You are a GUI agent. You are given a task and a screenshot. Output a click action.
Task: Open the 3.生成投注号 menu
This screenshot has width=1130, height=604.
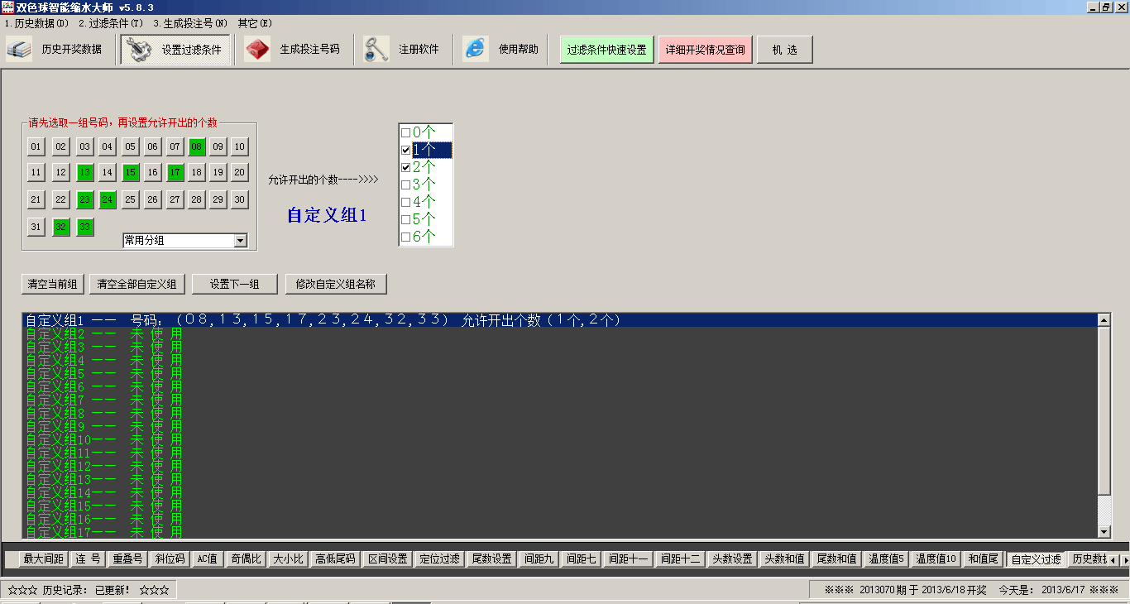(191, 23)
